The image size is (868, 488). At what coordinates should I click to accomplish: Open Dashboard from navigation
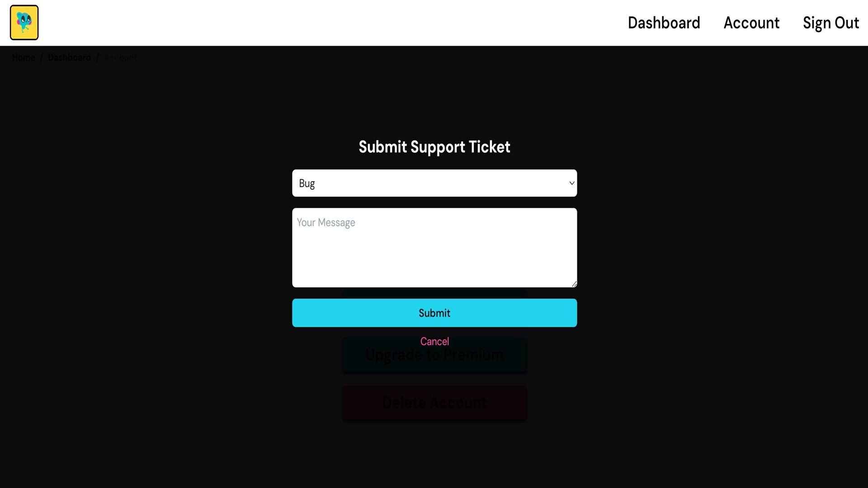point(664,23)
